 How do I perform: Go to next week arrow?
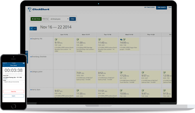point(35,29)
